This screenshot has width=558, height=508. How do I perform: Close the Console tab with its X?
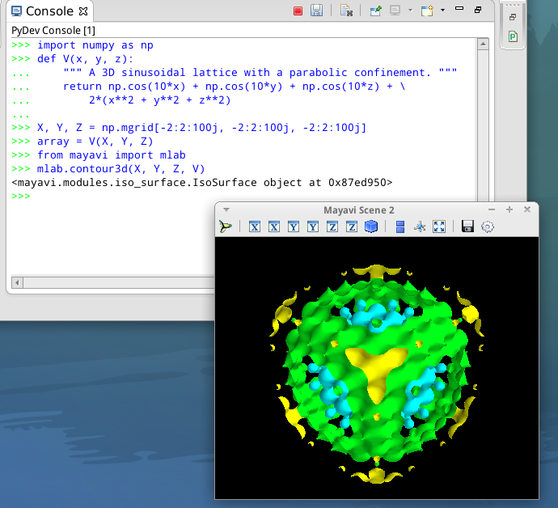coord(83,11)
